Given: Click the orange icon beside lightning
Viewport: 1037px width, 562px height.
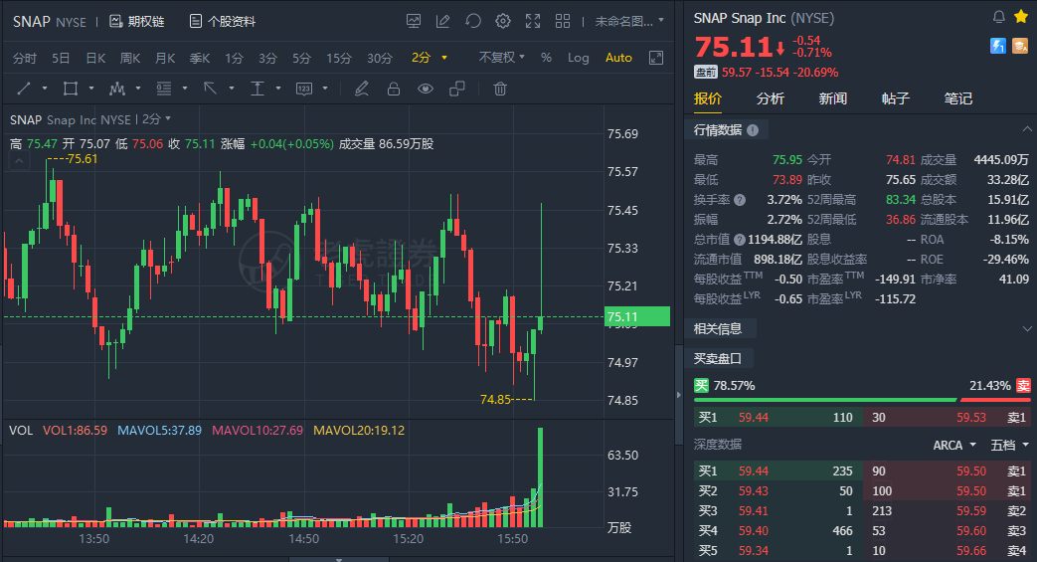Looking at the screenshot, I should tap(1020, 46).
